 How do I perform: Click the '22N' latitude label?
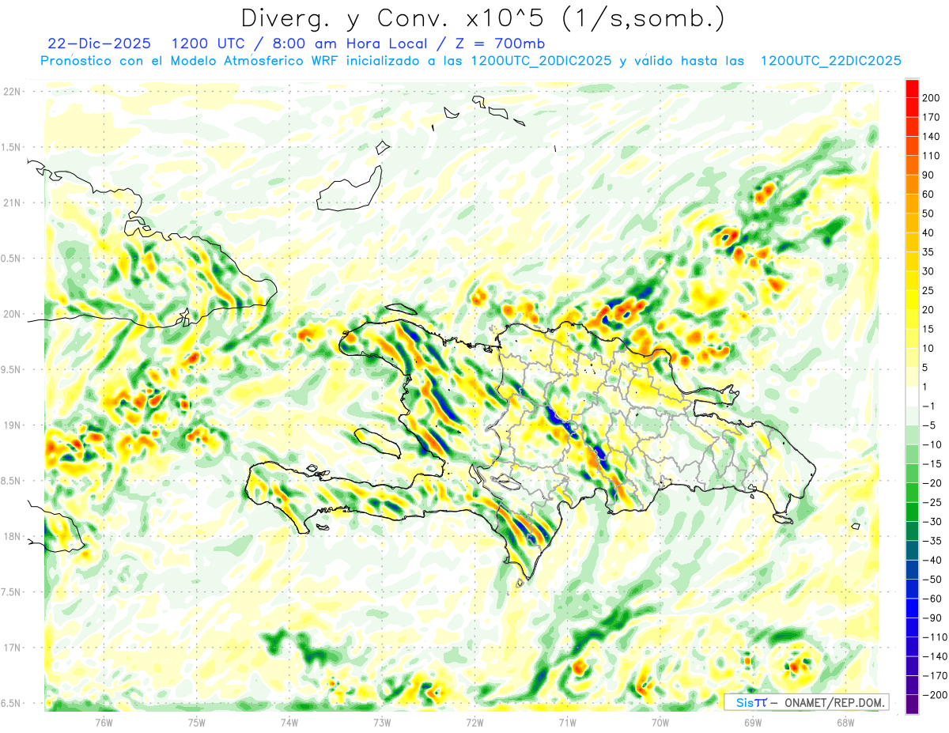[12, 92]
